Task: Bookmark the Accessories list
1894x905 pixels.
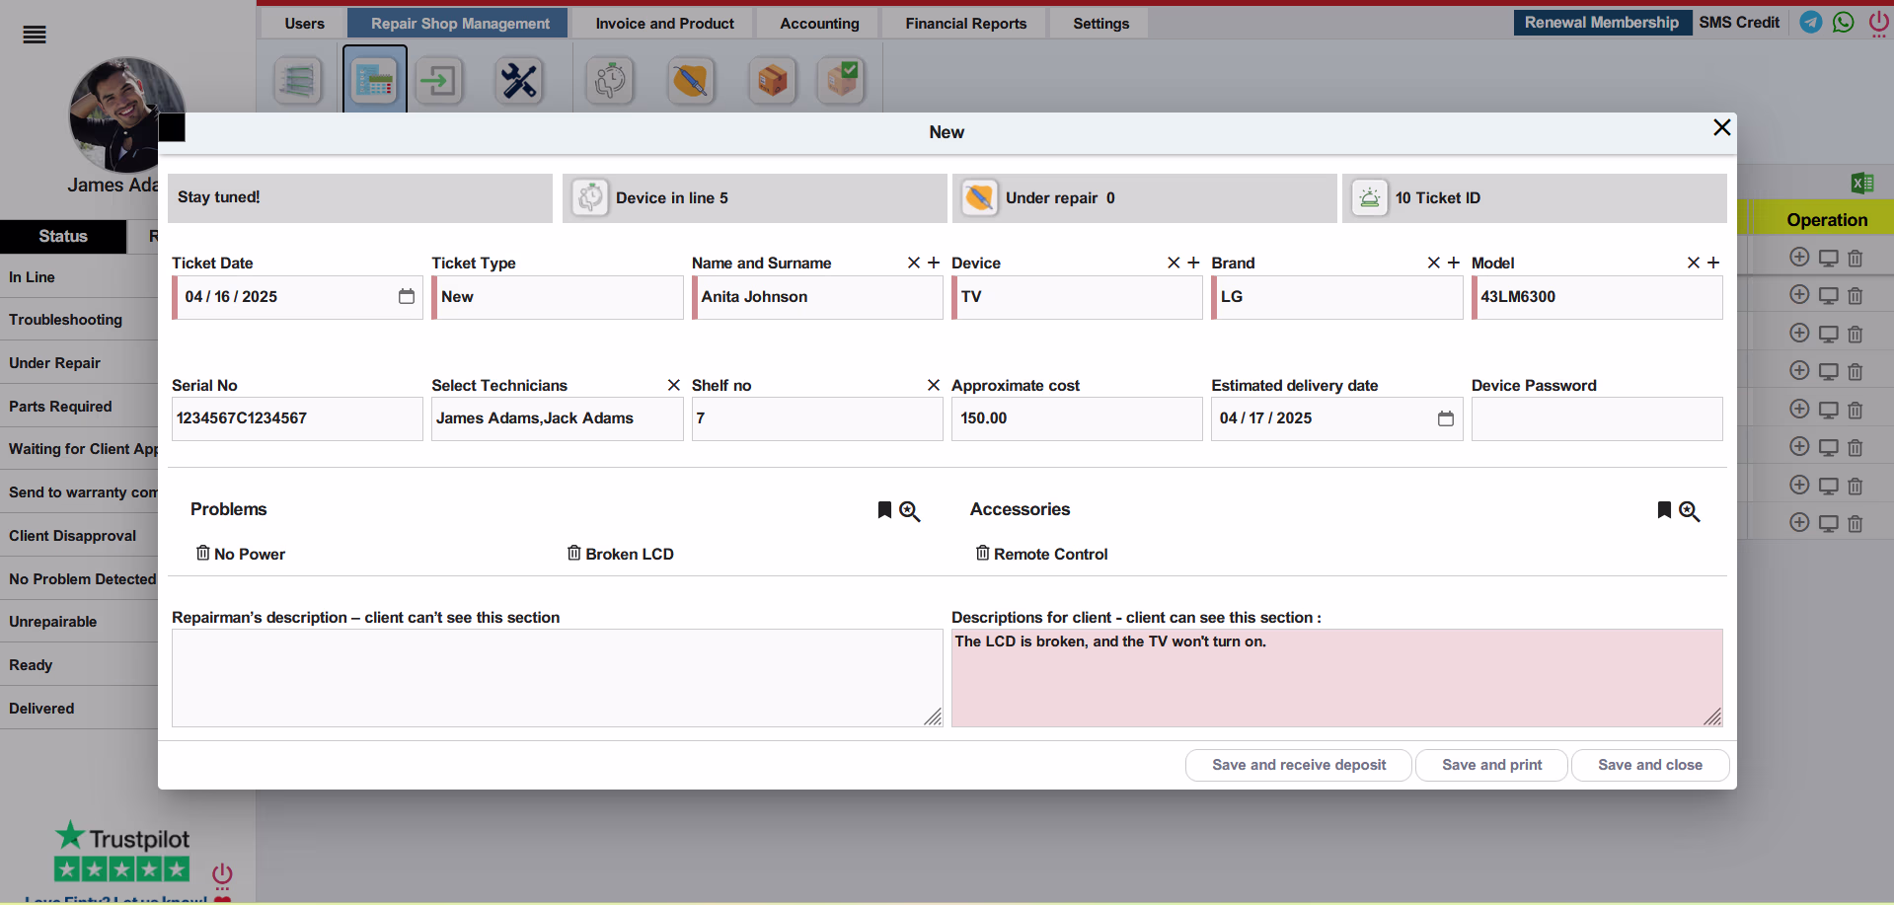Action: tap(1664, 509)
